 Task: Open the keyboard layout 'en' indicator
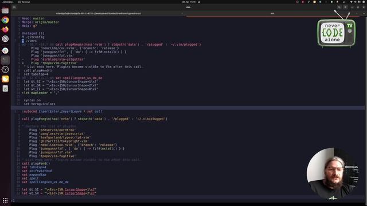344,2
